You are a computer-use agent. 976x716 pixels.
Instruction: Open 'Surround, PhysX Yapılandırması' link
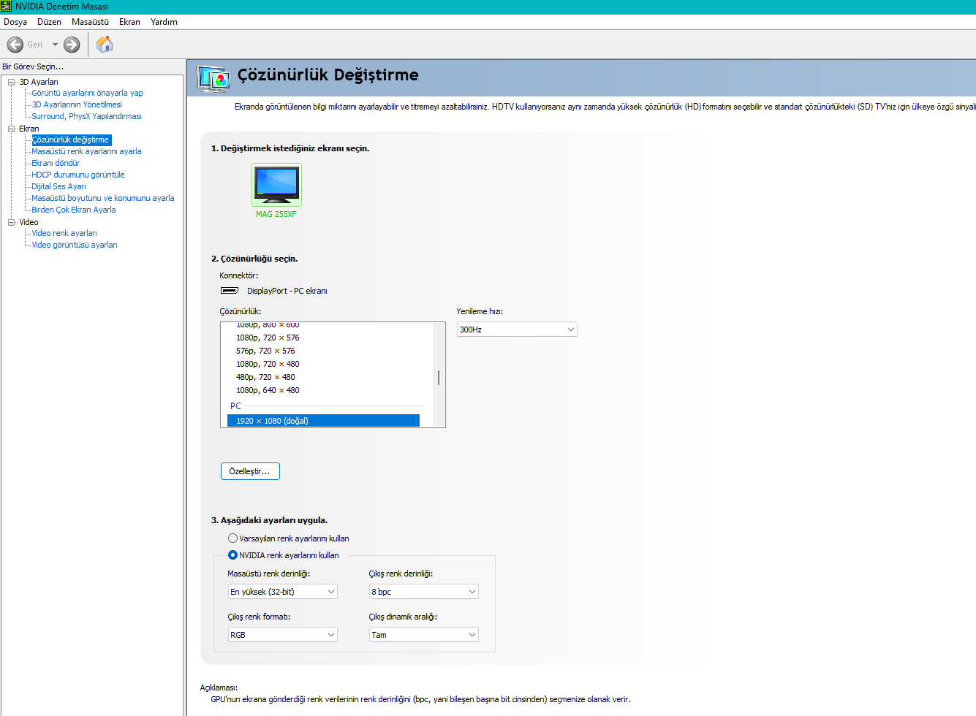(x=86, y=116)
